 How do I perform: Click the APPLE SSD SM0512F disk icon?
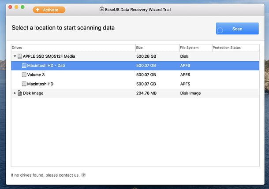coord(20,56)
